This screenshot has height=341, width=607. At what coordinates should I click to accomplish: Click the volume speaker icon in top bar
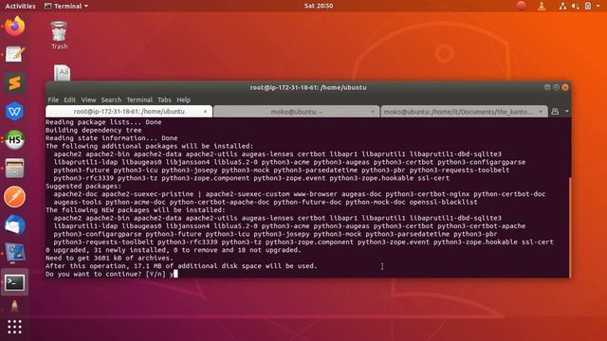click(x=576, y=6)
